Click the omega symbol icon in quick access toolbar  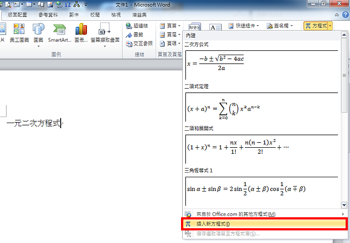pos(68,4)
